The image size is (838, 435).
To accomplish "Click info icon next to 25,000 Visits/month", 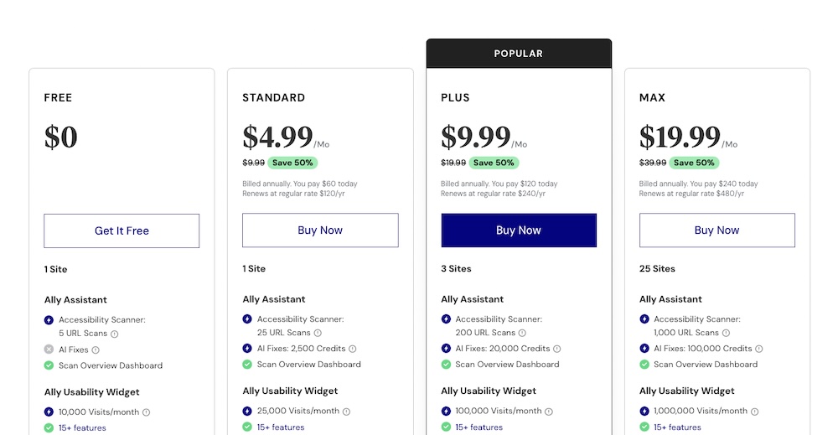I will pyautogui.click(x=347, y=412).
